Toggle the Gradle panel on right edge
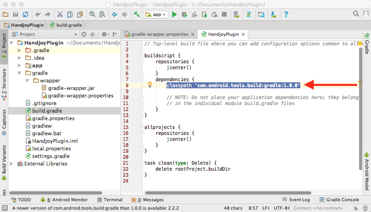 coord(367,45)
